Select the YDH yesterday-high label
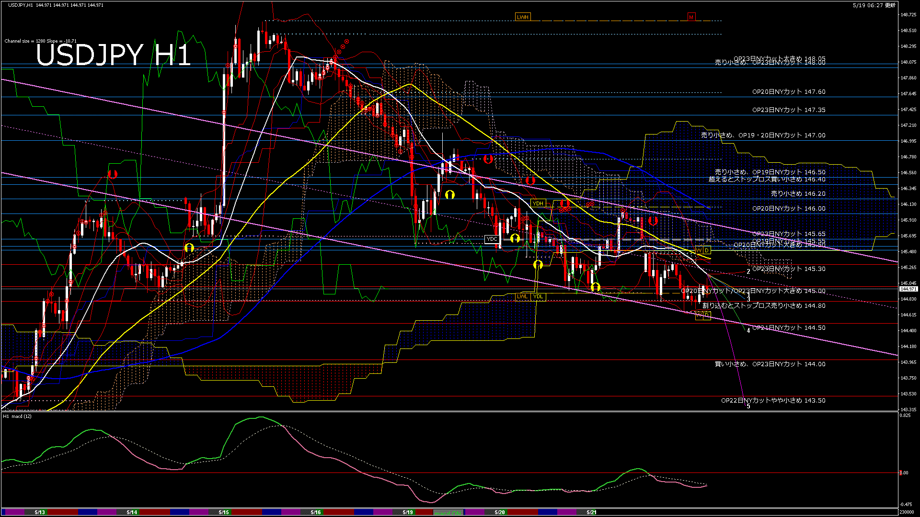The width and height of the screenshot is (920, 517). pos(538,203)
